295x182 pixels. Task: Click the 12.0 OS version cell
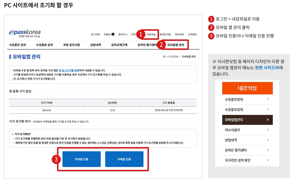pos(112,110)
